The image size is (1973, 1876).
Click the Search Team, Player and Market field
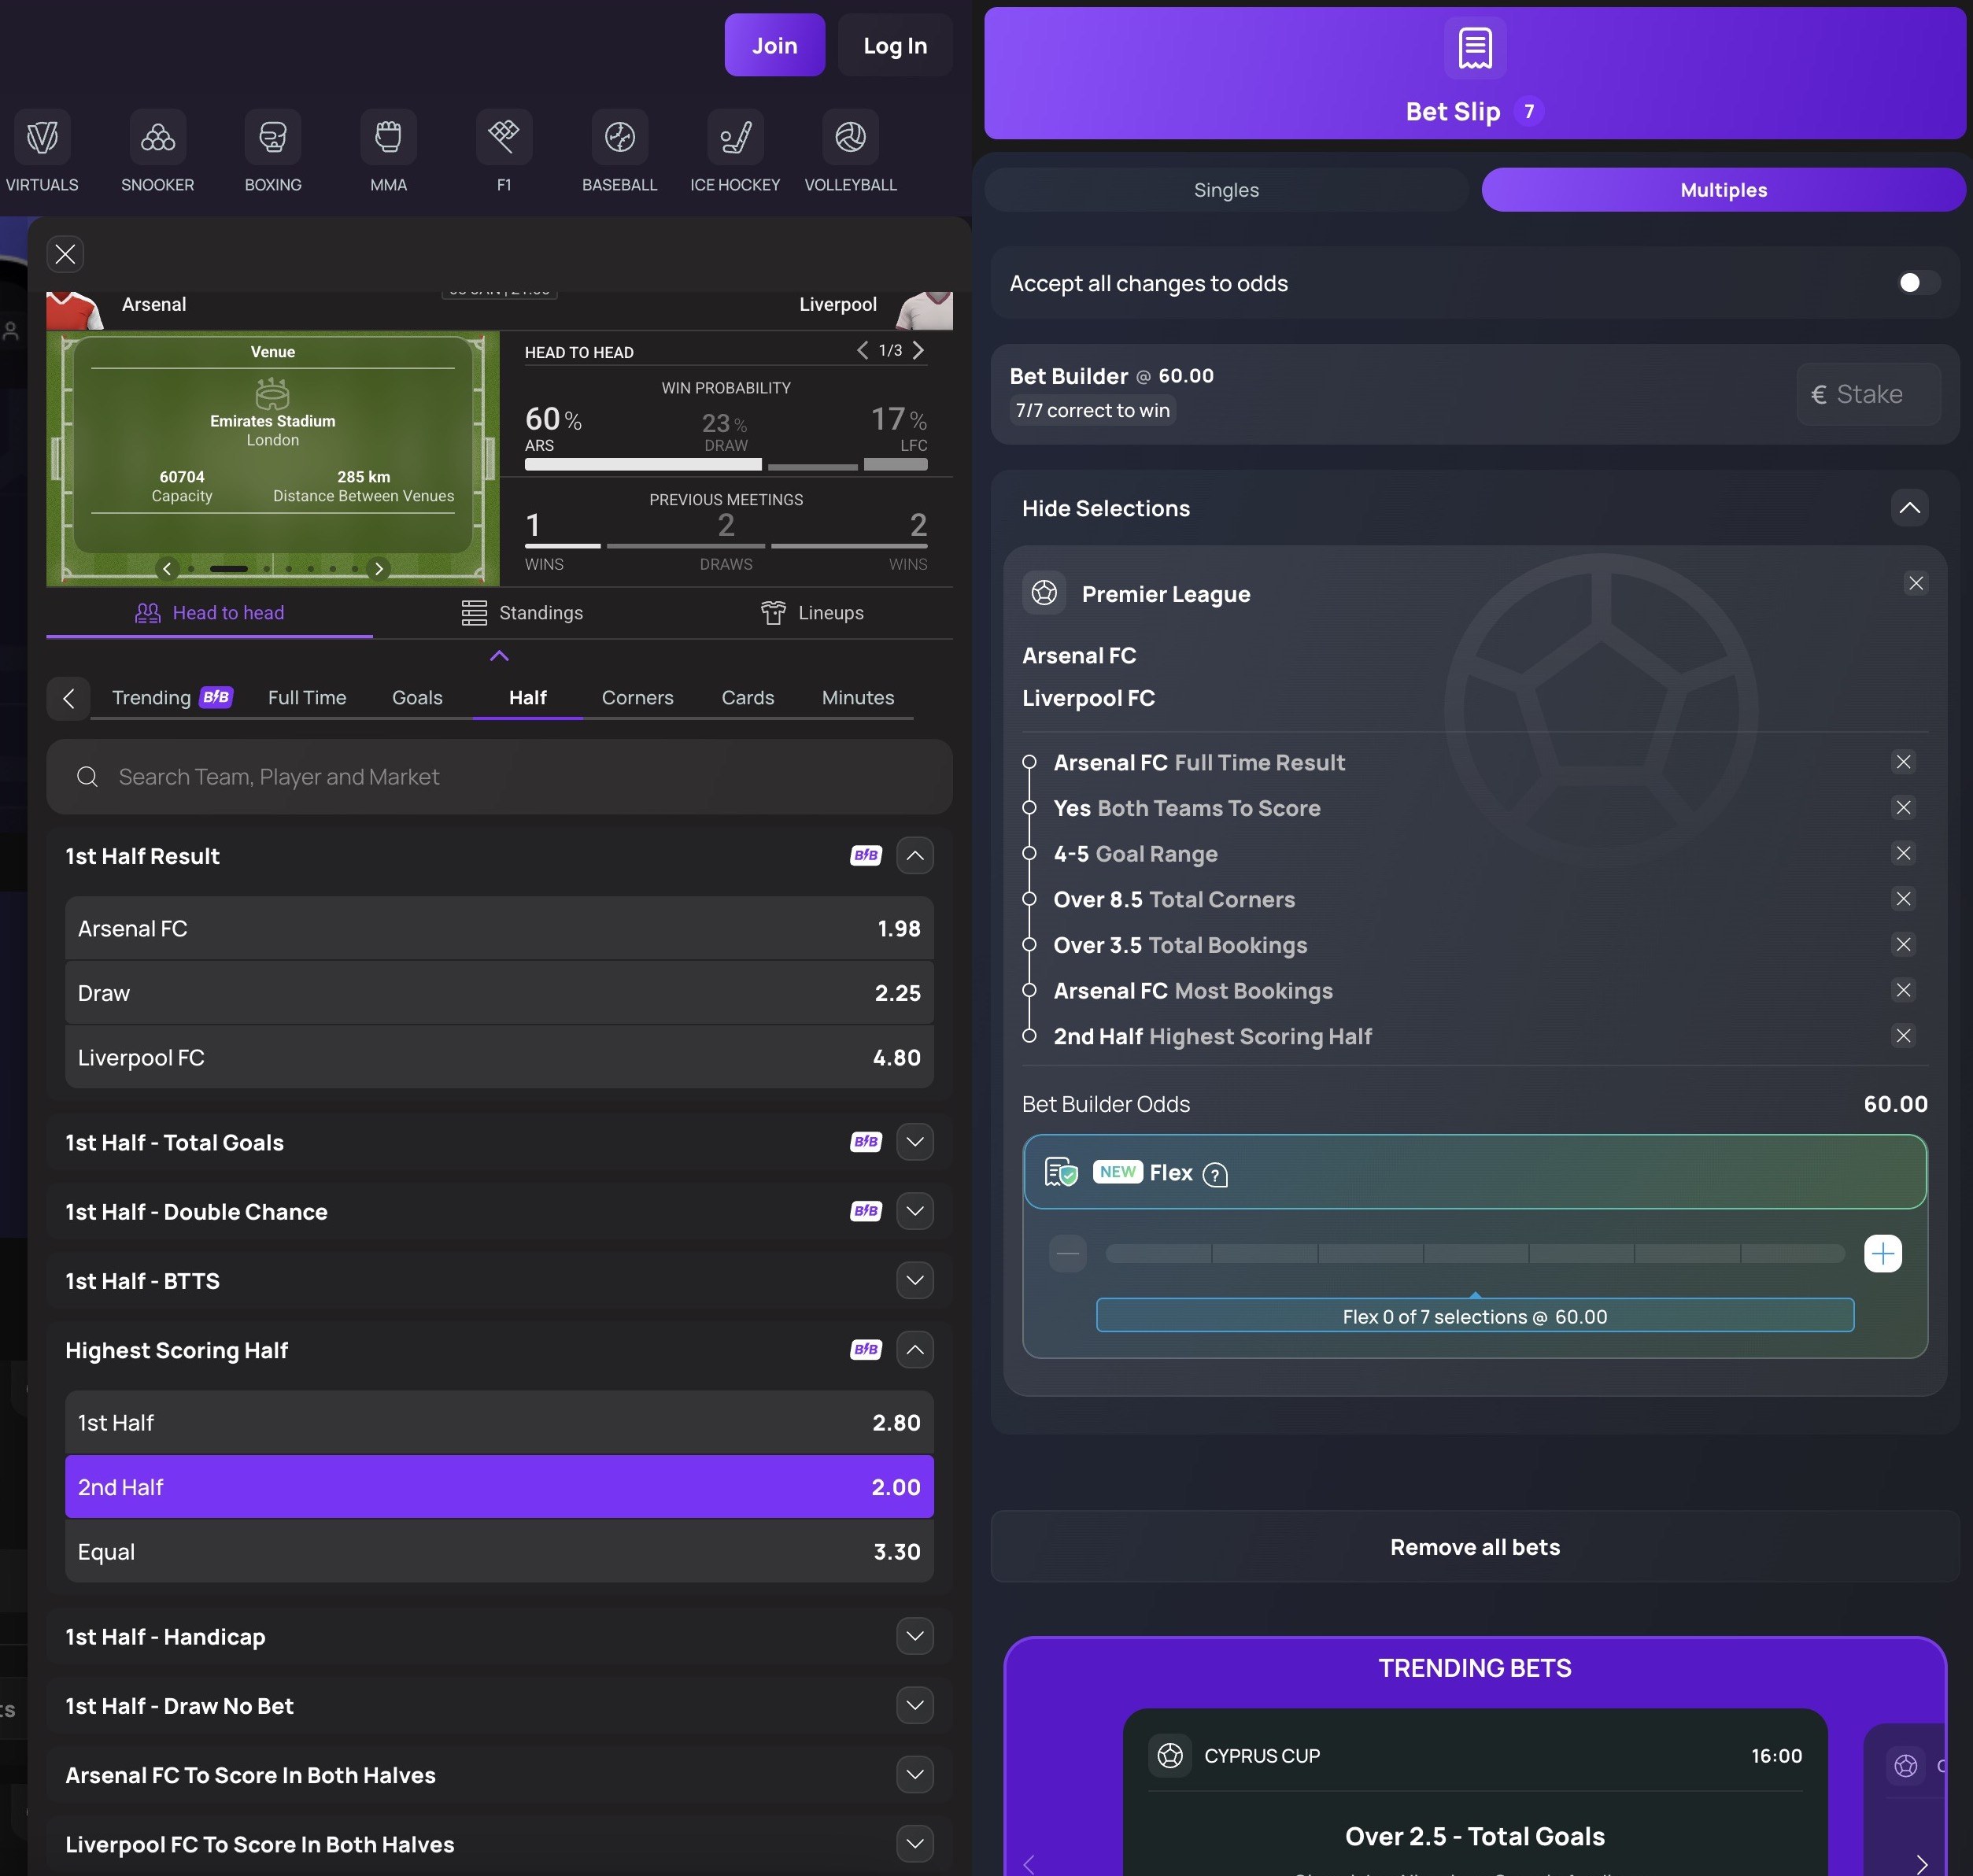(499, 777)
